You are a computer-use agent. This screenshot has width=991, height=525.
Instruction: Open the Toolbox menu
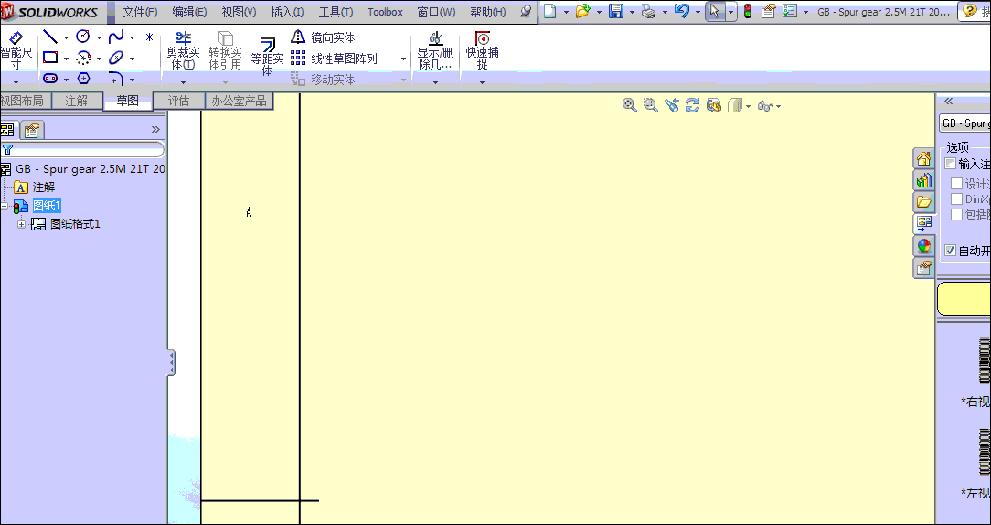coord(385,12)
